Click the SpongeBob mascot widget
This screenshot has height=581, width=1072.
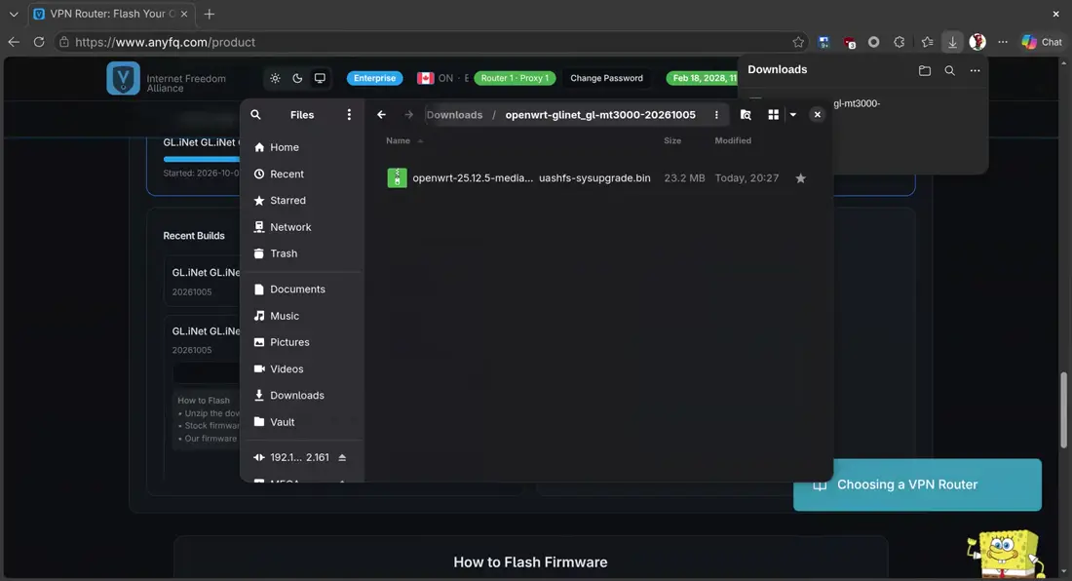pos(1007,553)
